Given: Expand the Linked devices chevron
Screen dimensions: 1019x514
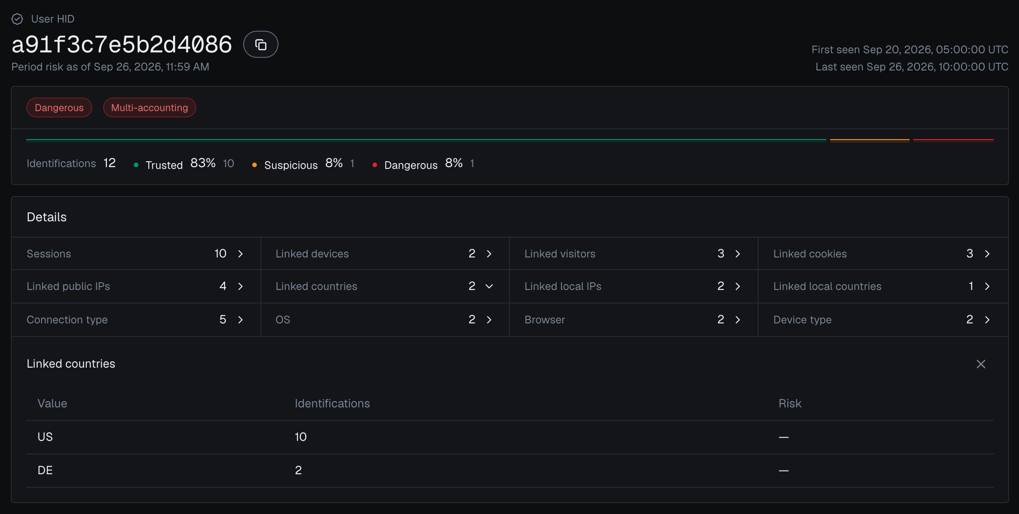Looking at the screenshot, I should 489,254.
